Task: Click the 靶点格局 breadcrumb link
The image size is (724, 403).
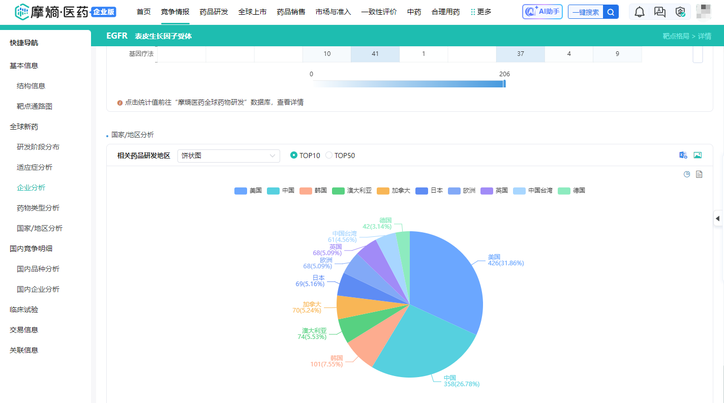Action: click(676, 36)
